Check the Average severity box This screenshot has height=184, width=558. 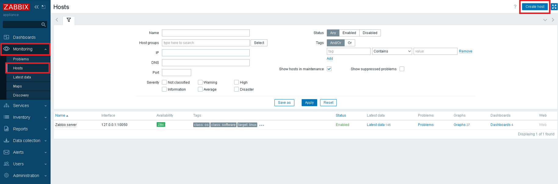tap(200, 89)
